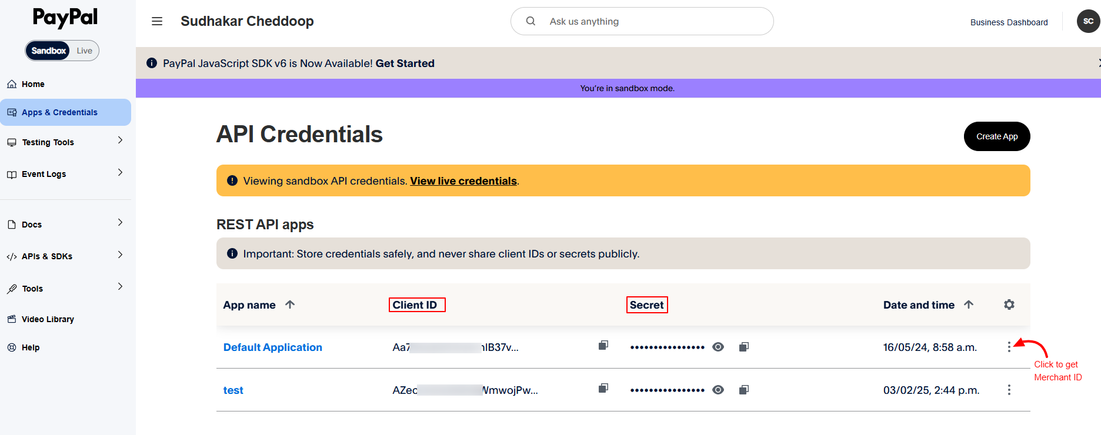This screenshot has width=1101, height=435.
Task: Open test app three-dot options menu
Action: pos(1009,390)
